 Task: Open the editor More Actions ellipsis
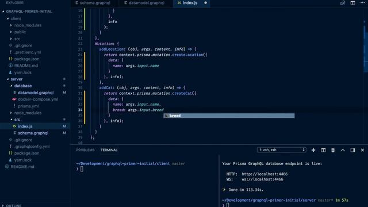point(363,3)
